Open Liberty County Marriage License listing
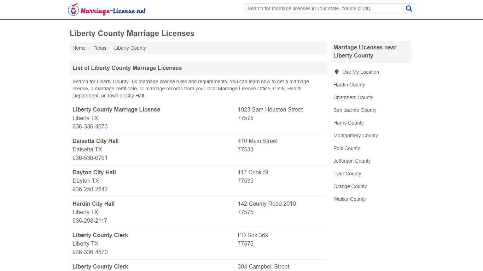The height and width of the screenshot is (271, 483). coord(116,109)
